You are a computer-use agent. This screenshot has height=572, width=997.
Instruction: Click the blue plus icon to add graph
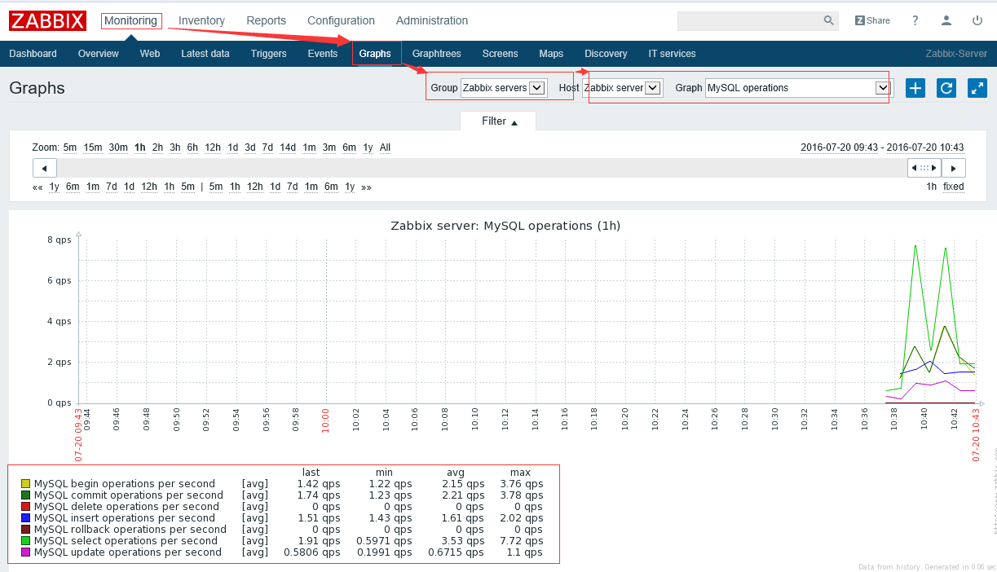click(915, 88)
